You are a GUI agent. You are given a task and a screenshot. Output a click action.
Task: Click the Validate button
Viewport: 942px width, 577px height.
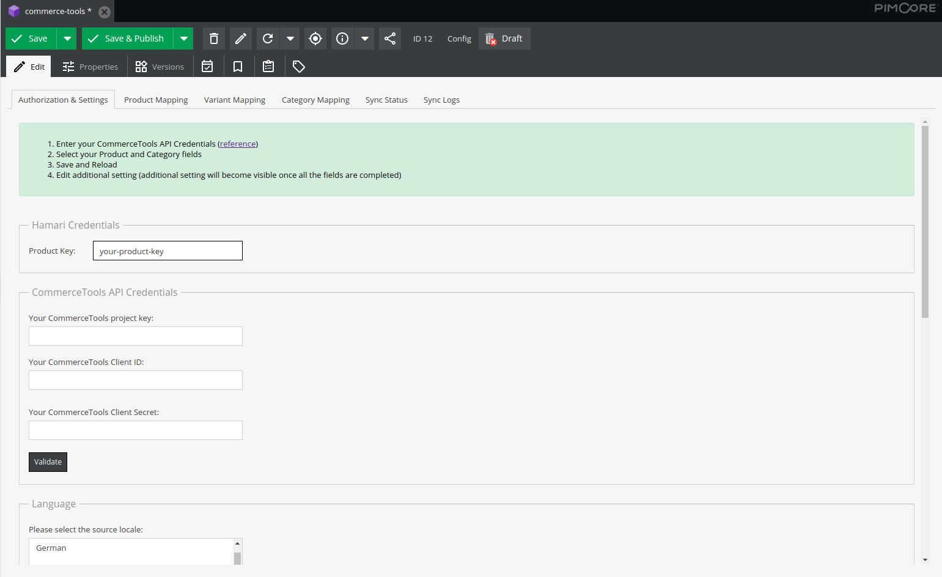pyautogui.click(x=48, y=462)
